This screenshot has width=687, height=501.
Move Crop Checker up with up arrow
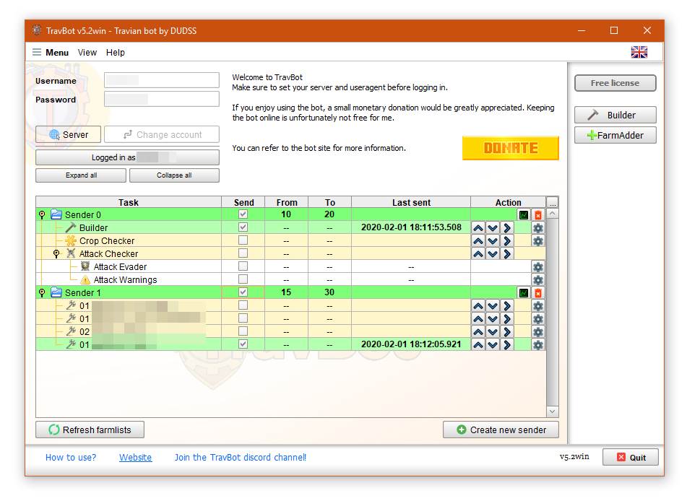point(478,241)
